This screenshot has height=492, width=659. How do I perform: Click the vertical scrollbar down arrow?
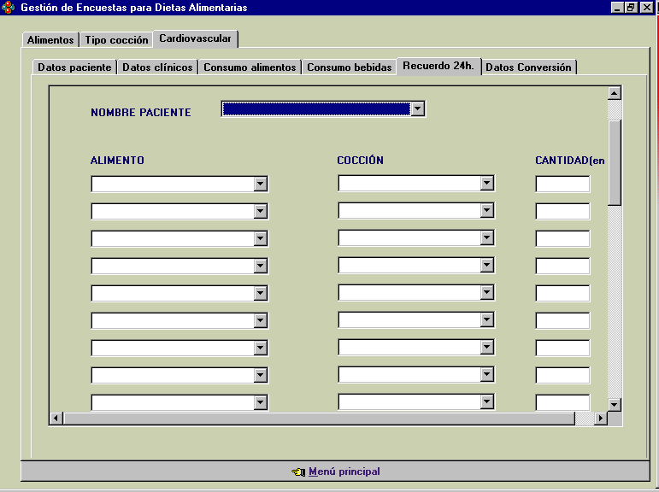[x=614, y=404]
